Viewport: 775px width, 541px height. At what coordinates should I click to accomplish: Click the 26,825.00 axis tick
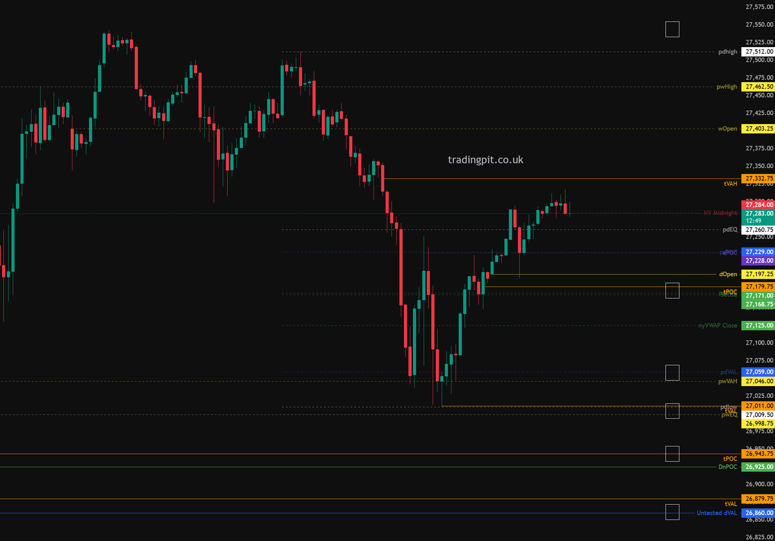tap(759, 537)
